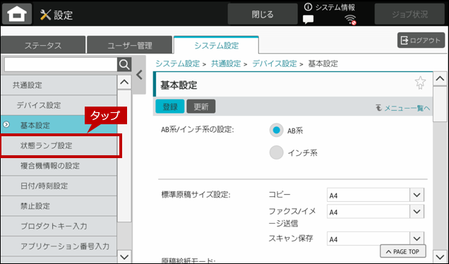Click the デバイス設定 breadcrumb link
The width and height of the screenshot is (449, 264).
(x=275, y=64)
